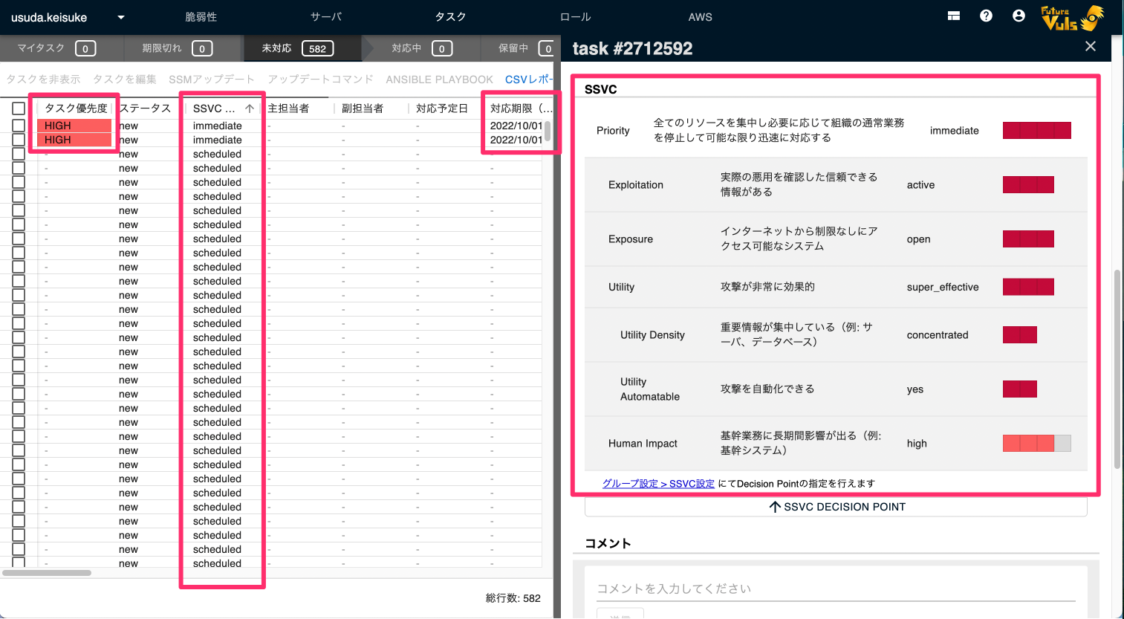Toggle the SSVC column sort arrow
This screenshot has width=1124, height=619.
(x=250, y=107)
